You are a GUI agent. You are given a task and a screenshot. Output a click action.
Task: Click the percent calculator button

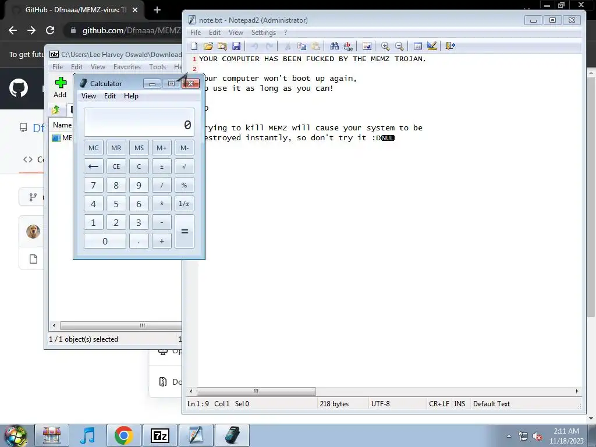[x=185, y=185]
